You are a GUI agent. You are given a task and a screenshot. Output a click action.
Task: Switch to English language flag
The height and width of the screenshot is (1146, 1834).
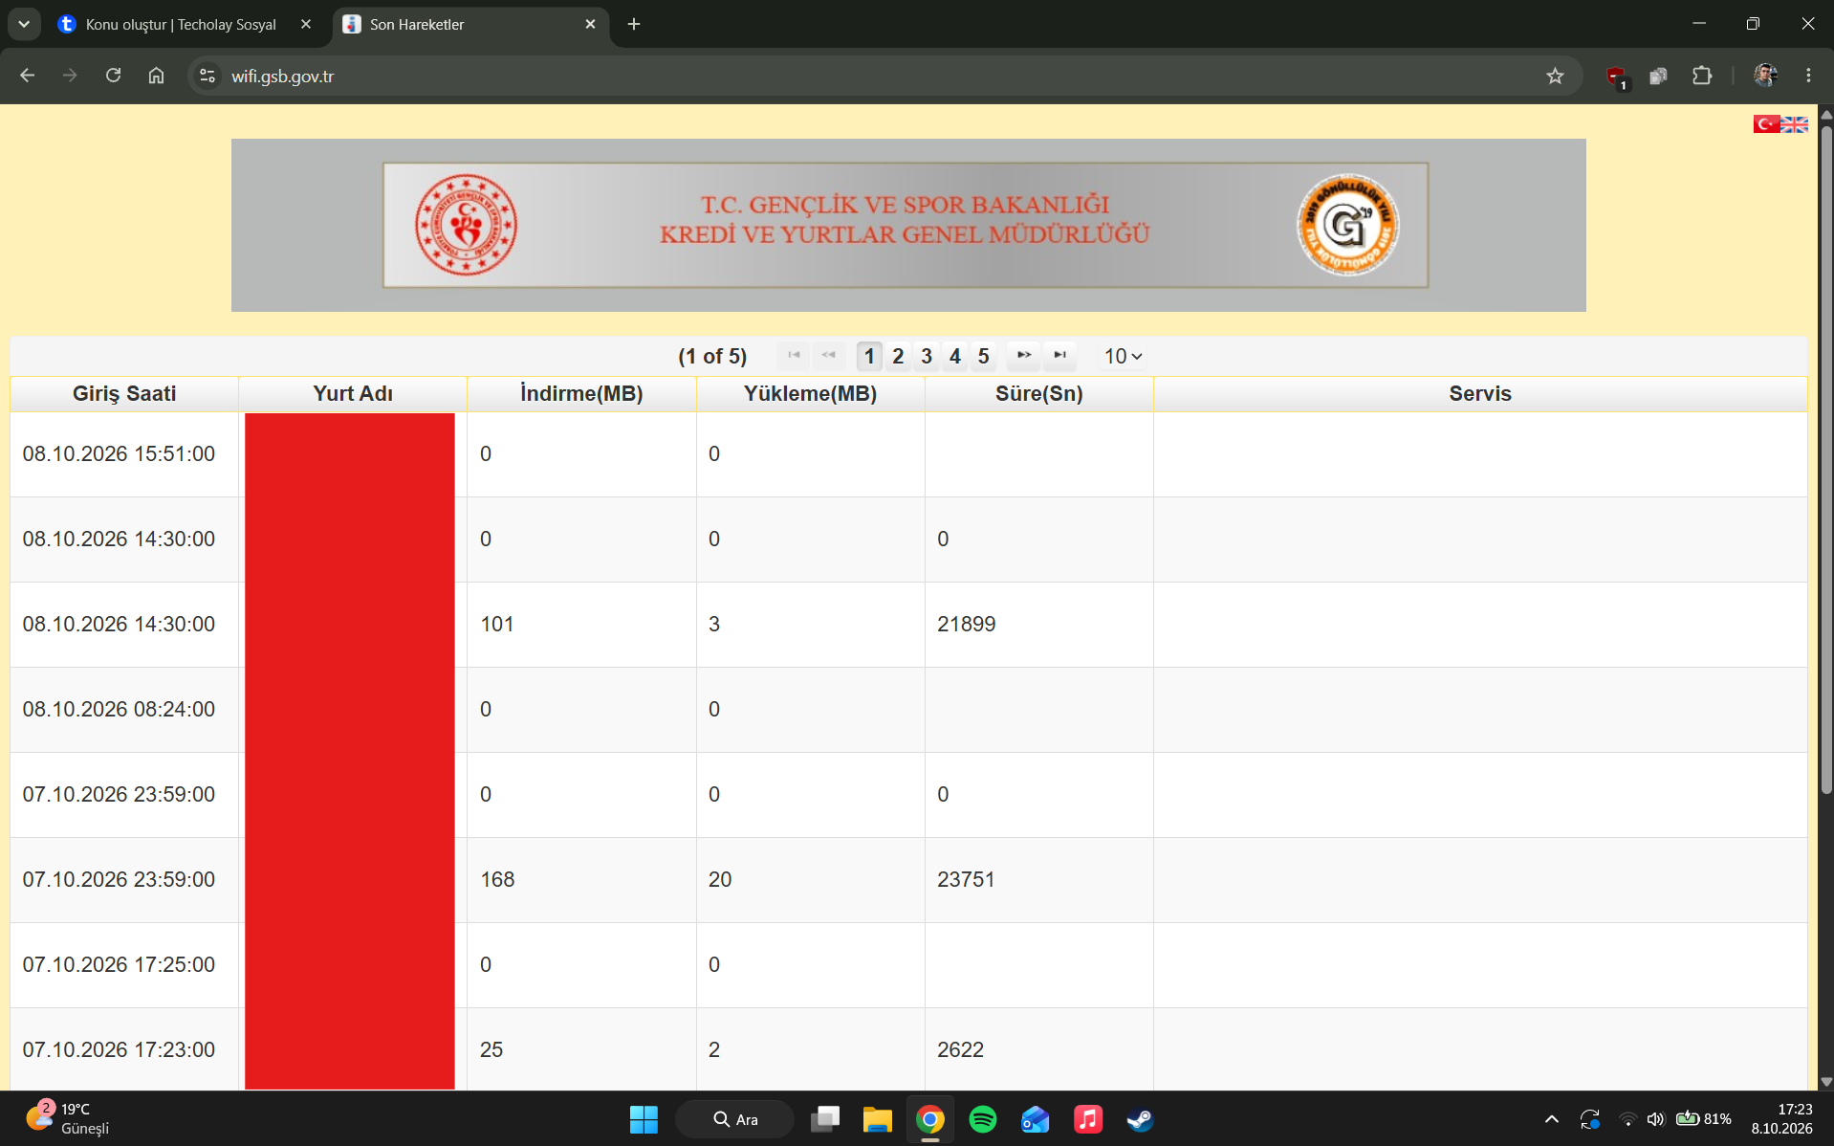coord(1795,124)
